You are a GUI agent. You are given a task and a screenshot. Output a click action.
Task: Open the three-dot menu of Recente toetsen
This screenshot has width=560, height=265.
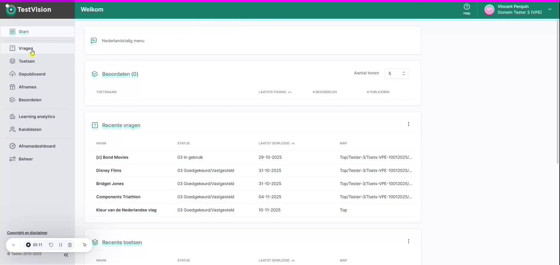(x=408, y=241)
